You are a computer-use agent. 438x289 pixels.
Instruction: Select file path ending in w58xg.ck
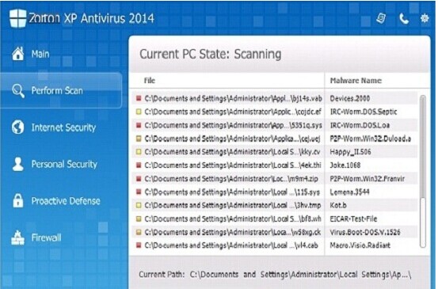[x=233, y=232]
